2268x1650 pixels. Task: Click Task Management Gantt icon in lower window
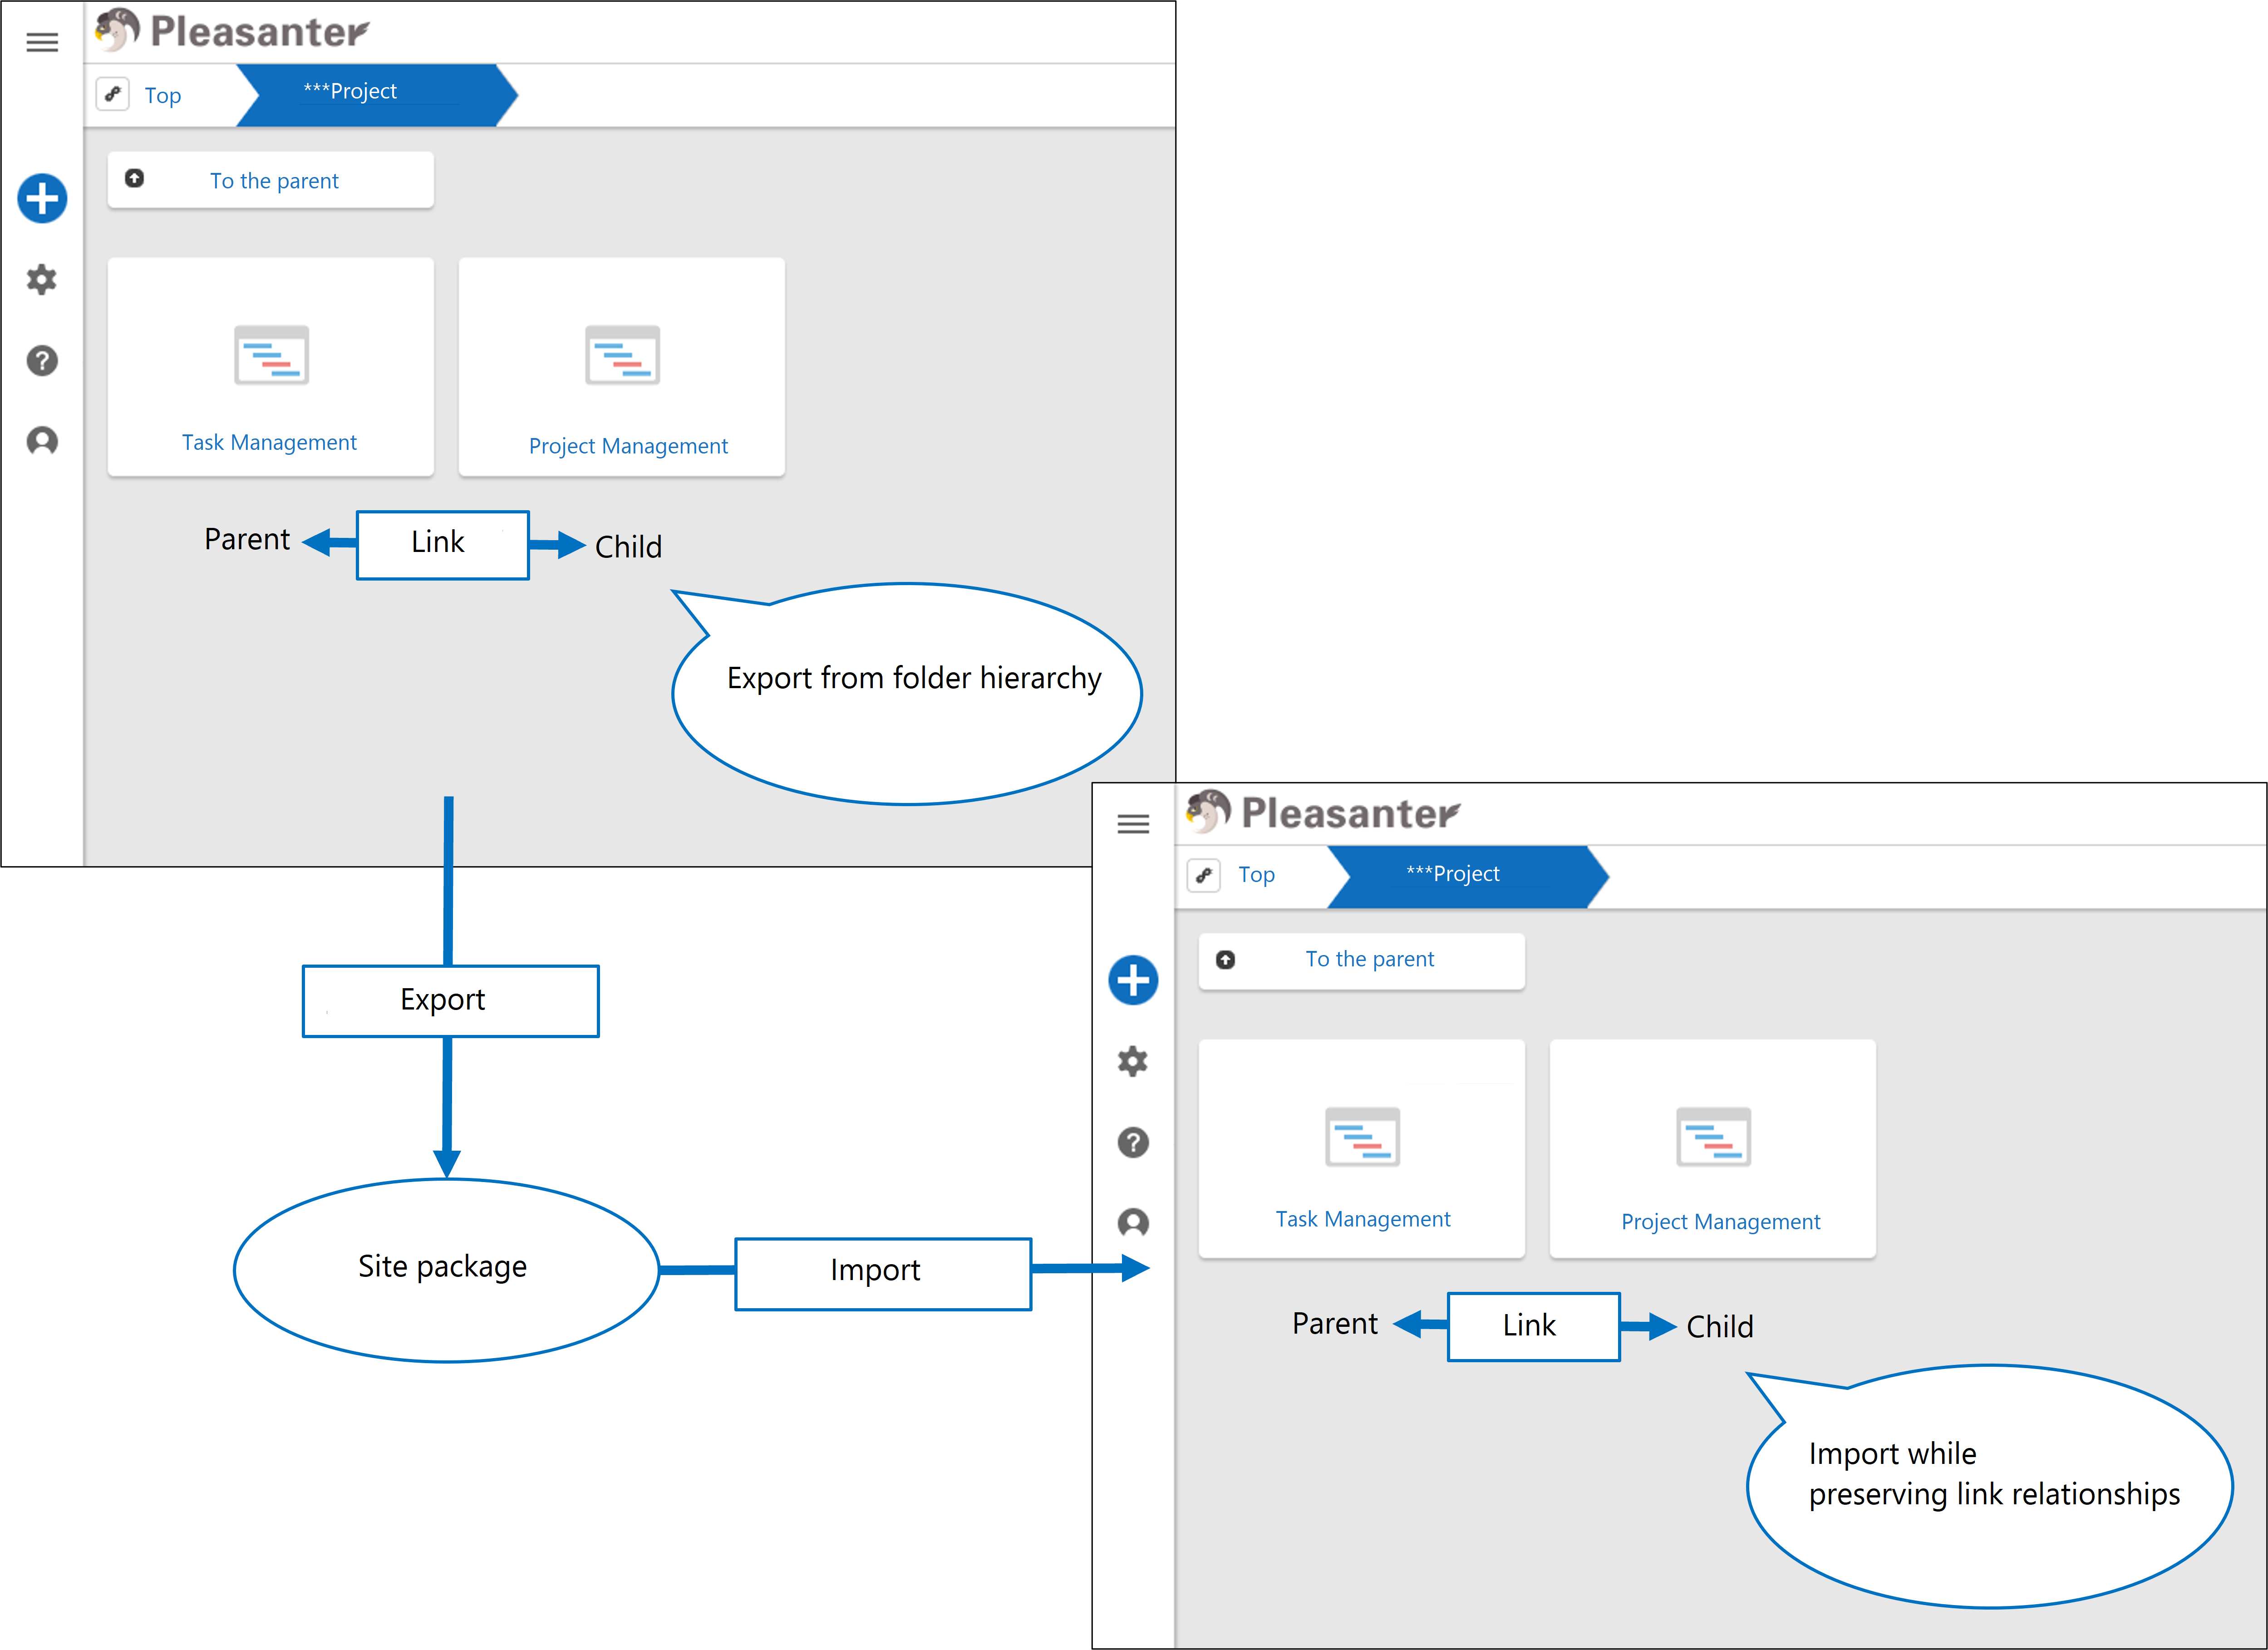pyautogui.click(x=1362, y=1137)
